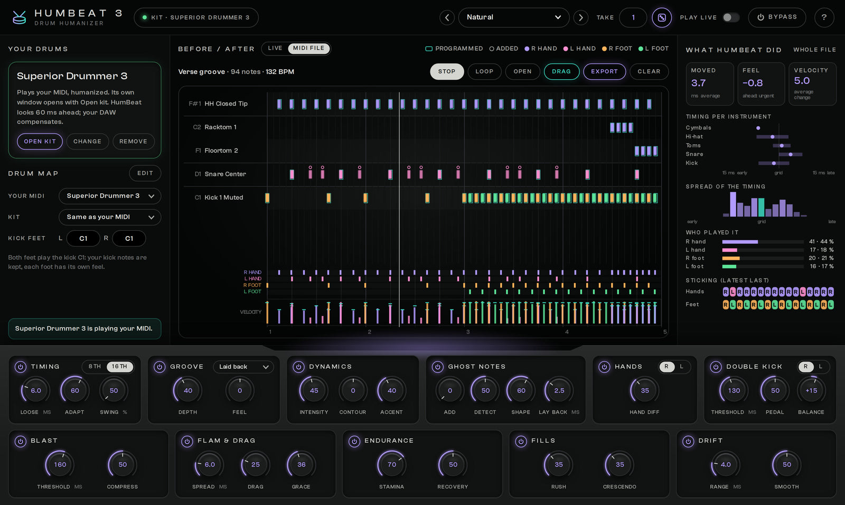Image resolution: width=845 pixels, height=505 pixels.
Task: Click the HumBeat drum logo icon
Action: coord(20,17)
